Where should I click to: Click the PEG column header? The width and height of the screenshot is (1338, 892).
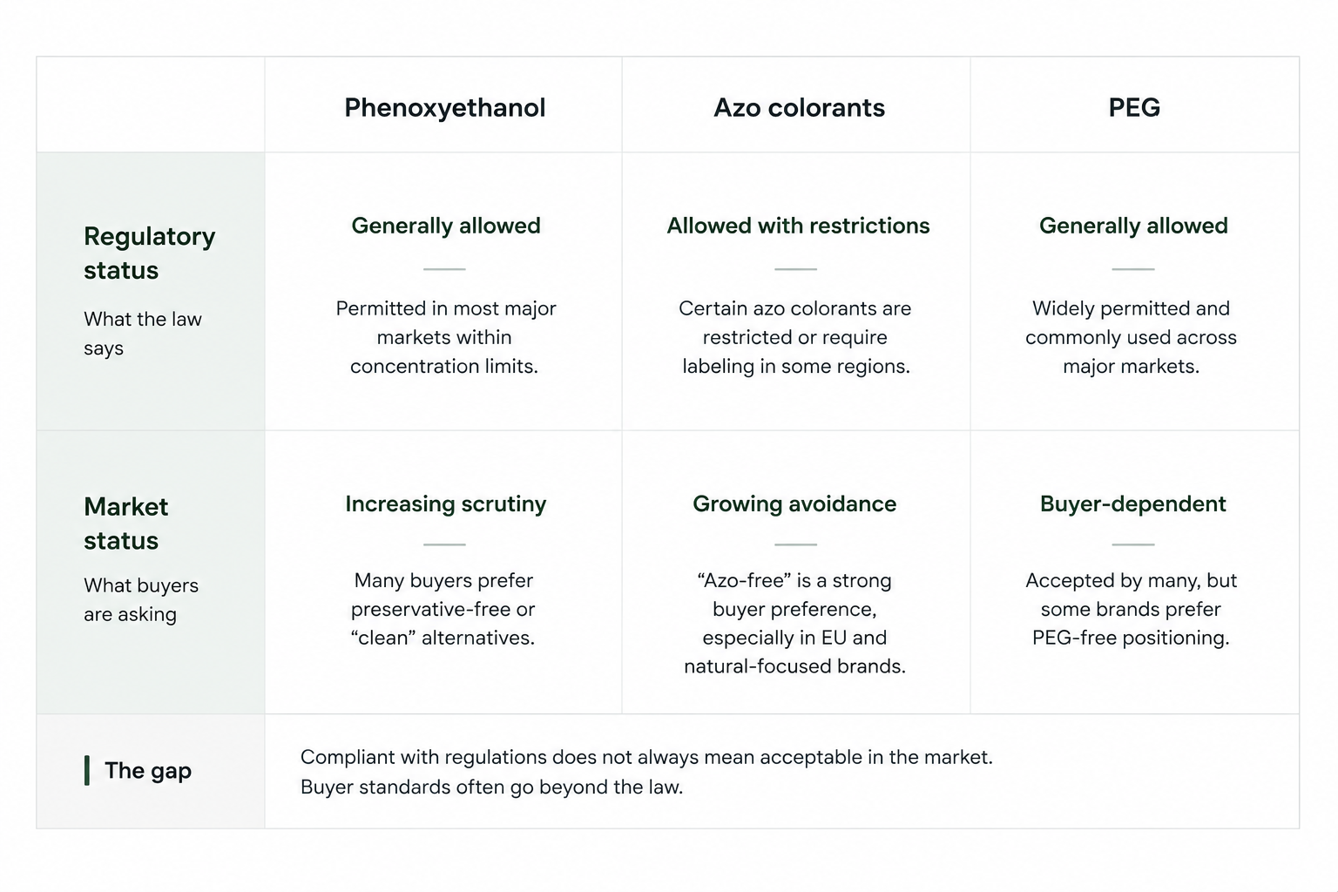1134,108
